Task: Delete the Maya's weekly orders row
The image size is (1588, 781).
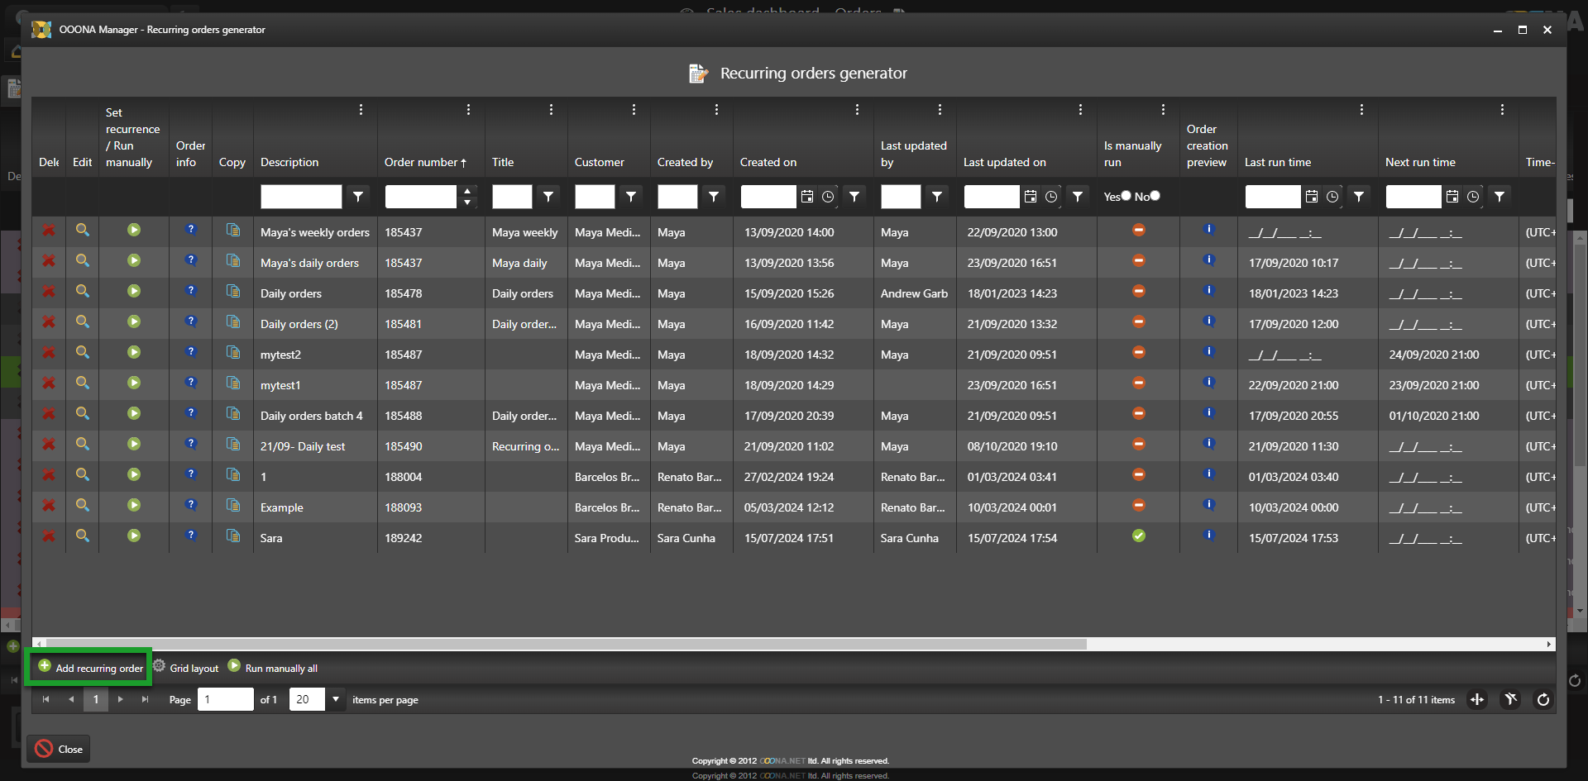Action: tap(49, 231)
